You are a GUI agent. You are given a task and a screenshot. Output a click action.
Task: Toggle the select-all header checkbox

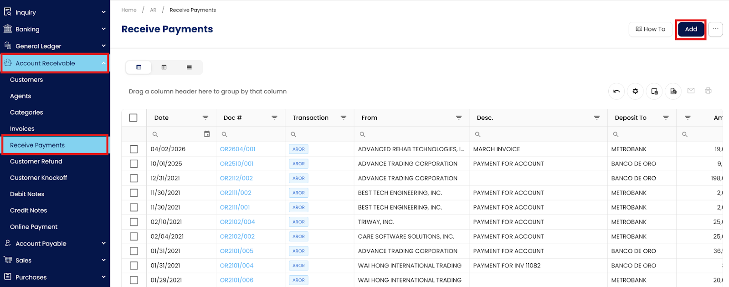click(x=133, y=118)
